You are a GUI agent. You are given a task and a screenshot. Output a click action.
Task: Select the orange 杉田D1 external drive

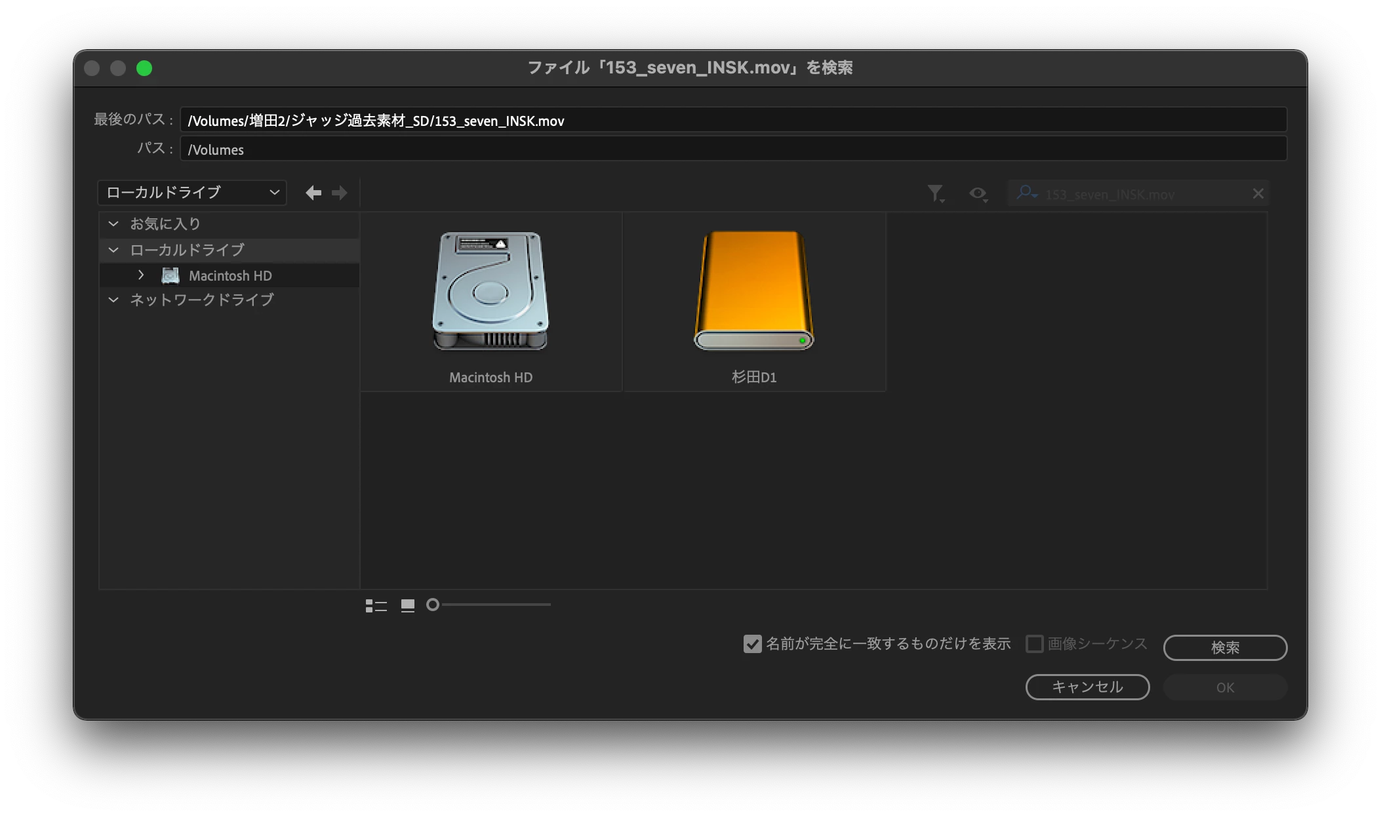coord(754,292)
